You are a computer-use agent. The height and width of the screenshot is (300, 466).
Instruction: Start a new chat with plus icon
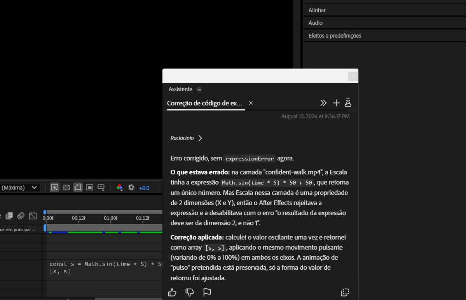click(336, 103)
